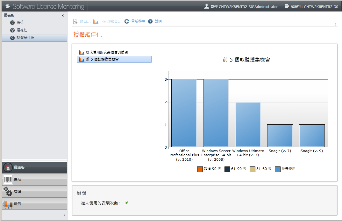Click the 顧問 section heading
Screen dimensions: 342x221
(81, 193)
